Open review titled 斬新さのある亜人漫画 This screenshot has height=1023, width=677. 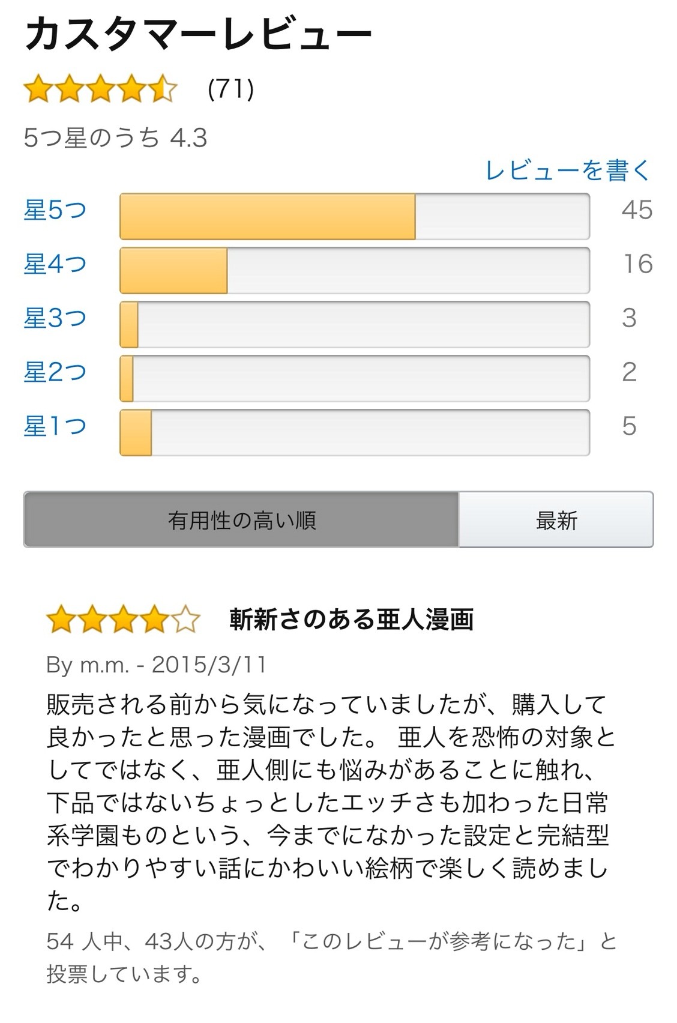pyautogui.click(x=352, y=620)
